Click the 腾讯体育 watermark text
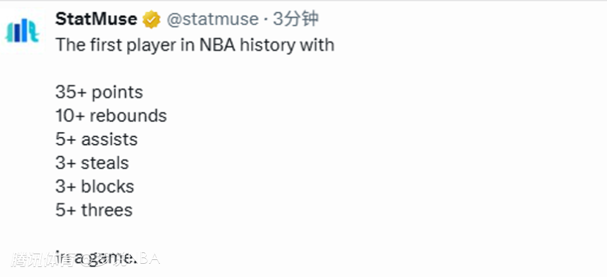Screen dimensions: 607x277 tap(38, 258)
